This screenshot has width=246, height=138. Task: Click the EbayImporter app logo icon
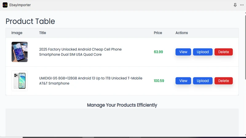pyautogui.click(x=5, y=5)
